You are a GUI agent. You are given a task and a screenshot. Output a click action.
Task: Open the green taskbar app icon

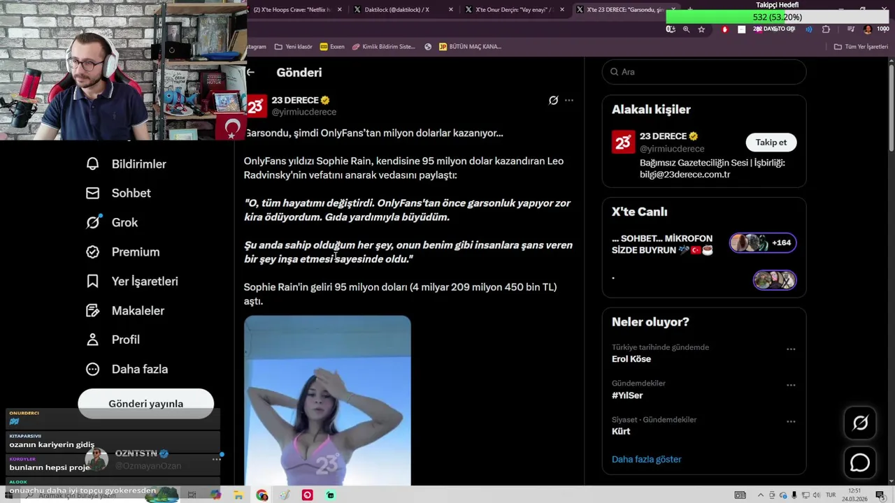pyautogui.click(x=330, y=495)
